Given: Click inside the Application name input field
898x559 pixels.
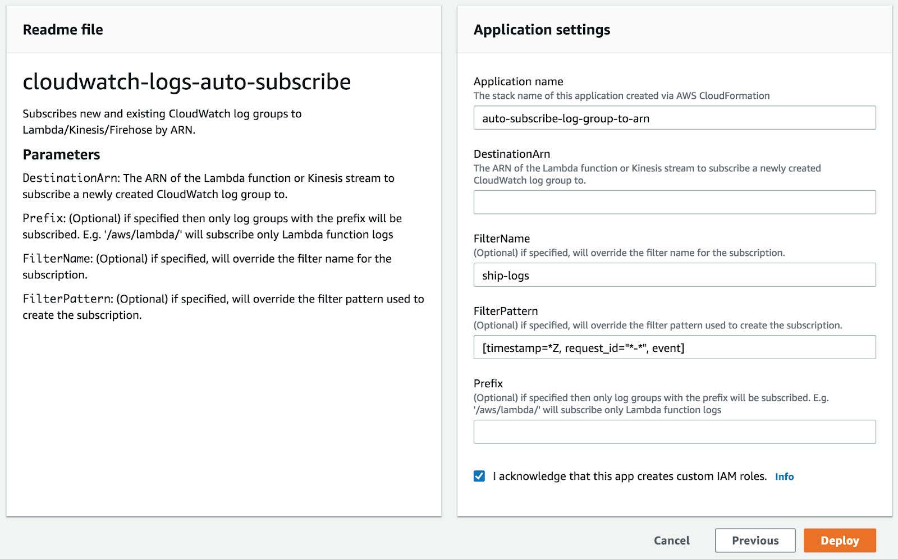Looking at the screenshot, I should [x=673, y=118].
